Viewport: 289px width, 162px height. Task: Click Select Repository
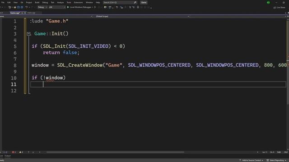[276, 160]
